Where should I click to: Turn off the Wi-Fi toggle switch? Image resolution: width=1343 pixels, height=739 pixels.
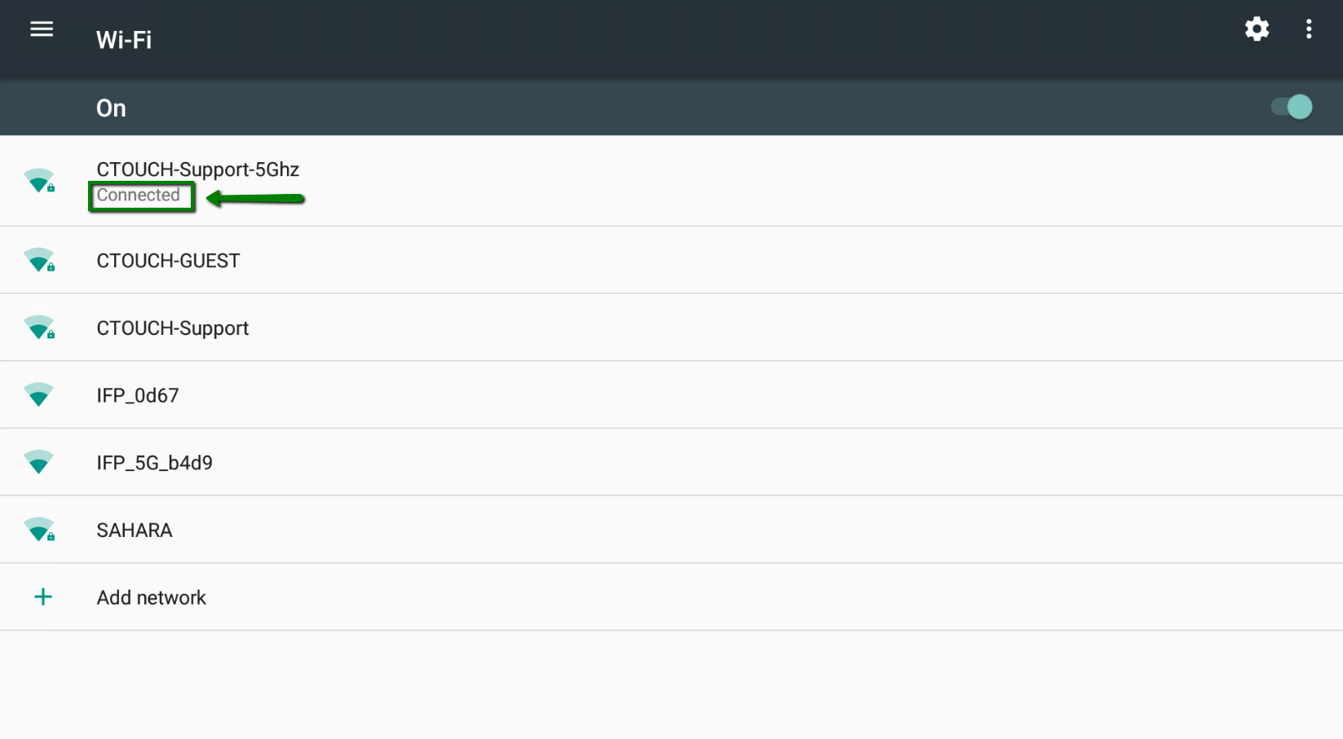pos(1292,107)
